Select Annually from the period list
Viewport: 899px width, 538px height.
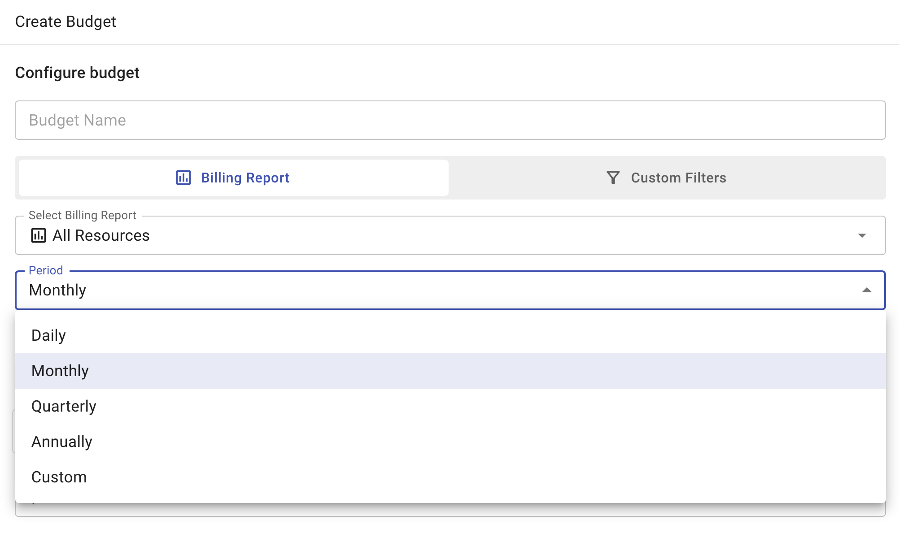pyautogui.click(x=62, y=442)
